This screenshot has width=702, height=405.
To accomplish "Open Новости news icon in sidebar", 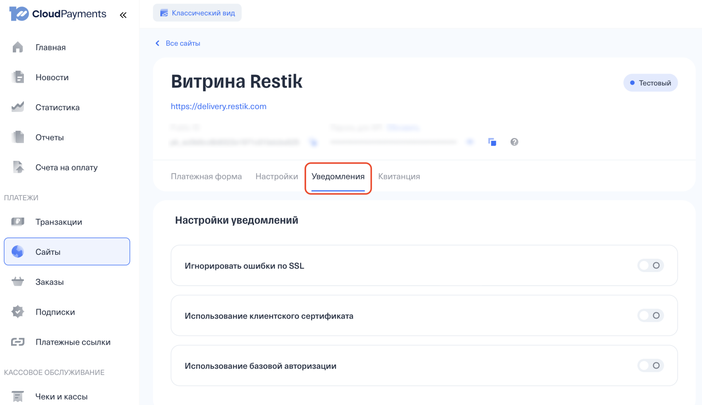I will (18, 77).
